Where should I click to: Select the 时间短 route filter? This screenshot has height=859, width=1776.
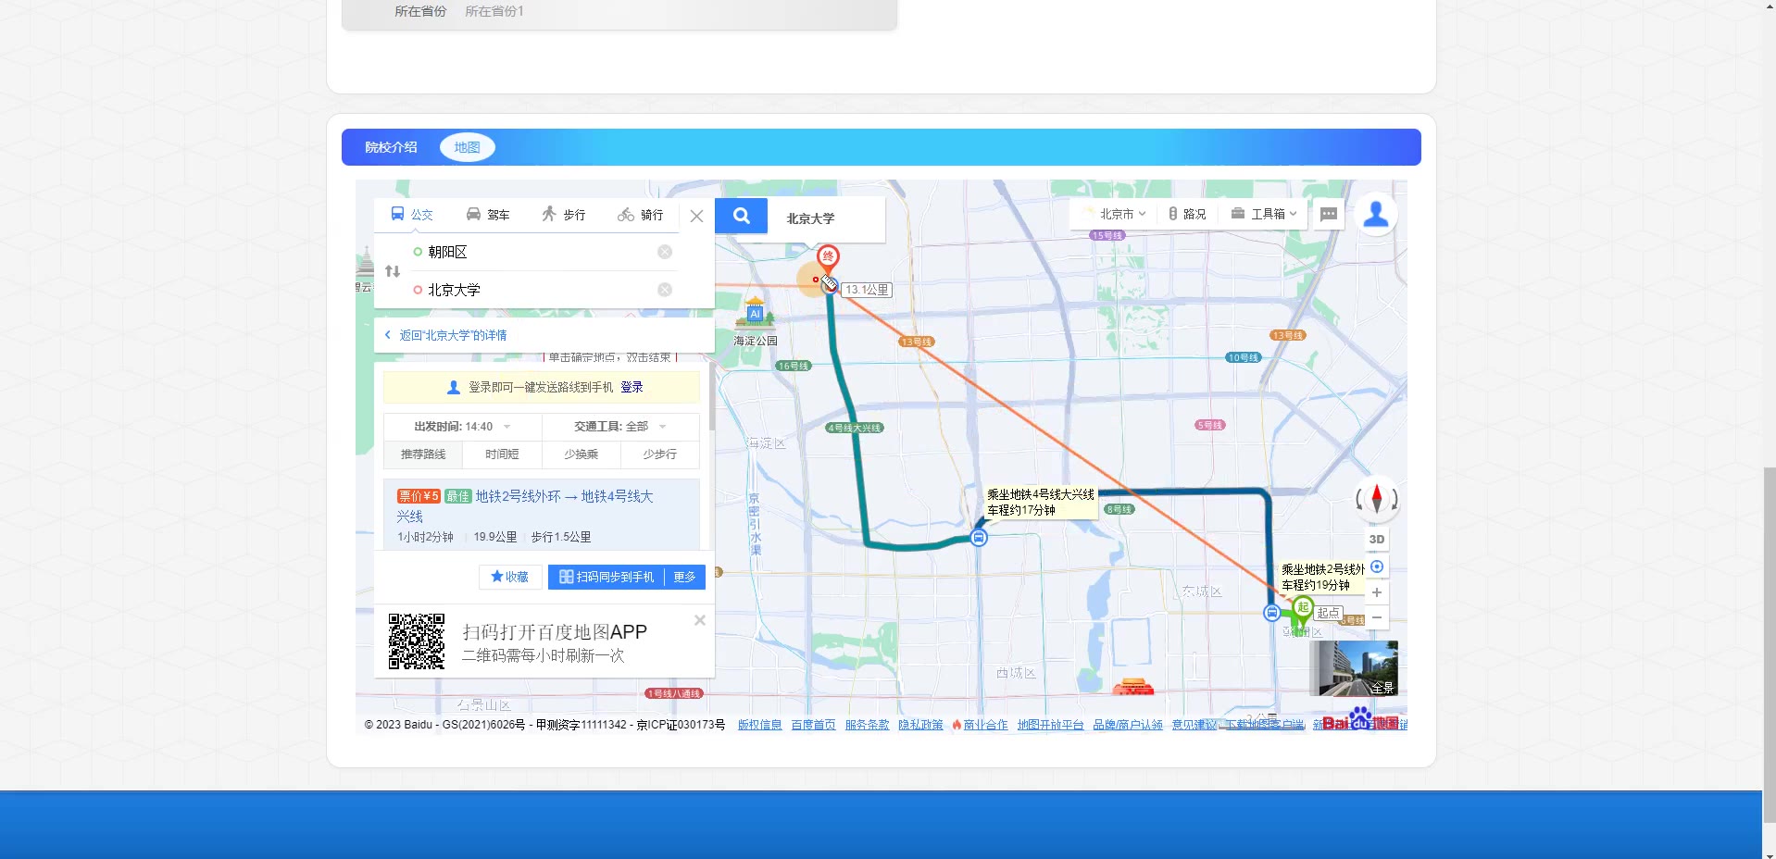[502, 454]
